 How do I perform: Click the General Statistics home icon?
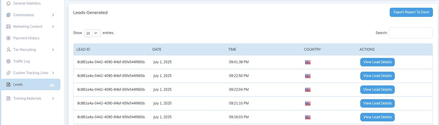8,3
